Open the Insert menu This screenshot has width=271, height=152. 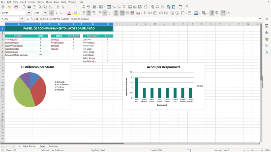(x=23, y=2)
